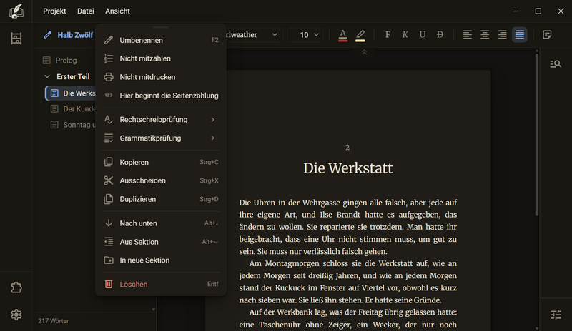Toggle italic K formatting
Screen dimensions: 572x331
tap(405, 34)
